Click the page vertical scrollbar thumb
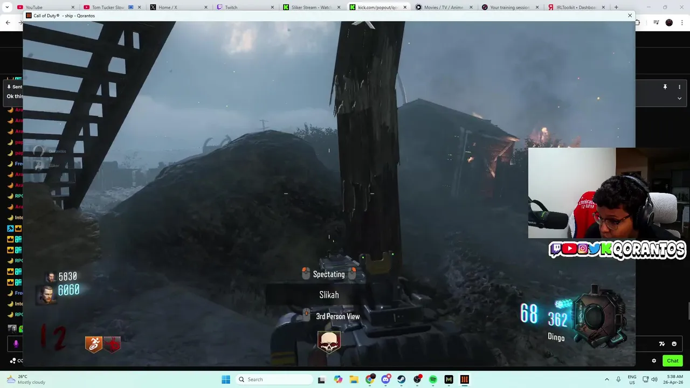690x388 pixels. (x=688, y=311)
